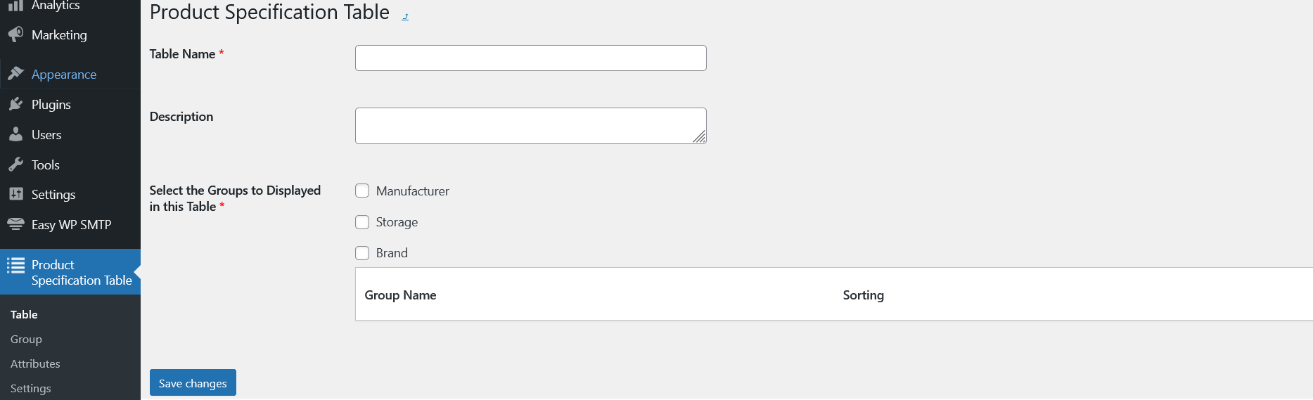Click the Product Specification Table list icon
The image size is (1313, 400).
(15, 265)
